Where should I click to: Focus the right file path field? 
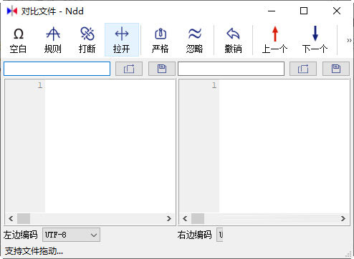(231, 69)
